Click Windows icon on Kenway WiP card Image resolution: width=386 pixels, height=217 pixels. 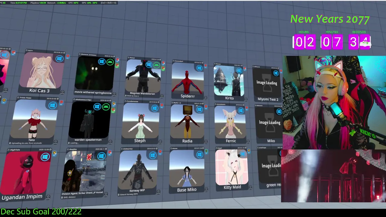click(x=153, y=155)
